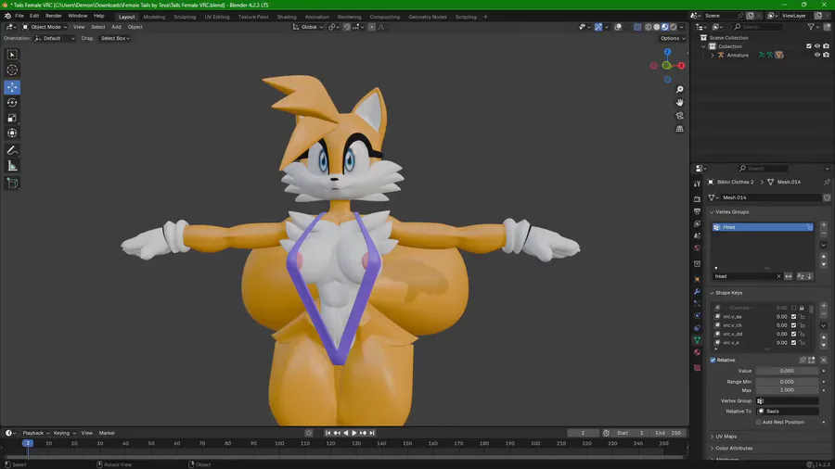Expand the UV Maps panel
835x469 pixels.
coord(724,437)
